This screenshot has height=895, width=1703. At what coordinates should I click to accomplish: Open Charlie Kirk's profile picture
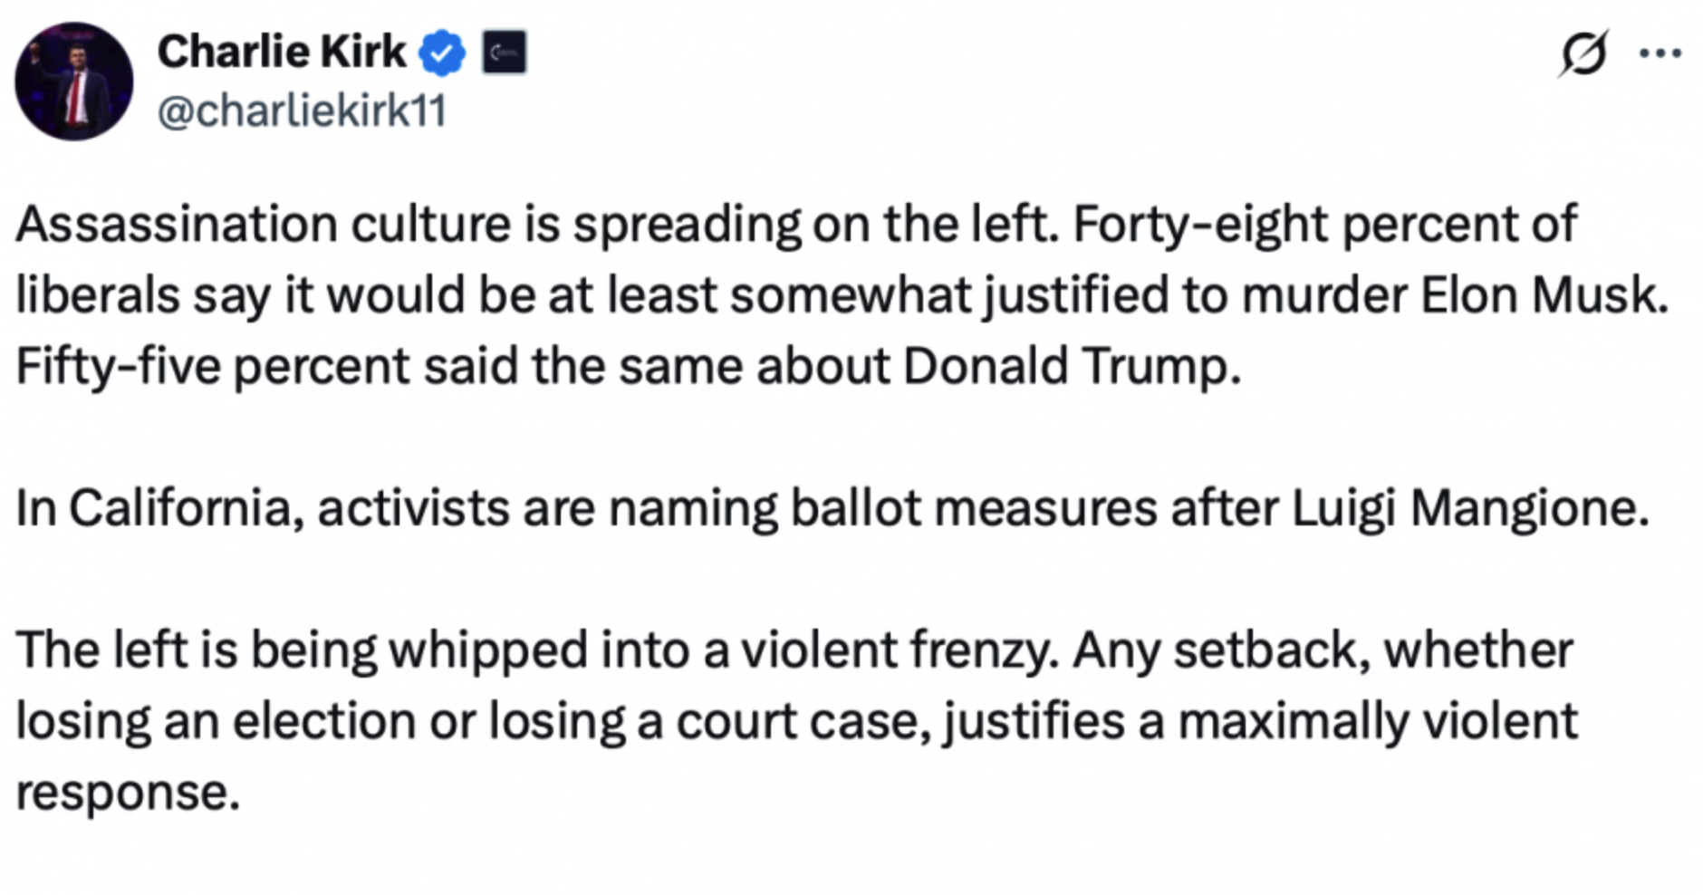click(x=74, y=82)
